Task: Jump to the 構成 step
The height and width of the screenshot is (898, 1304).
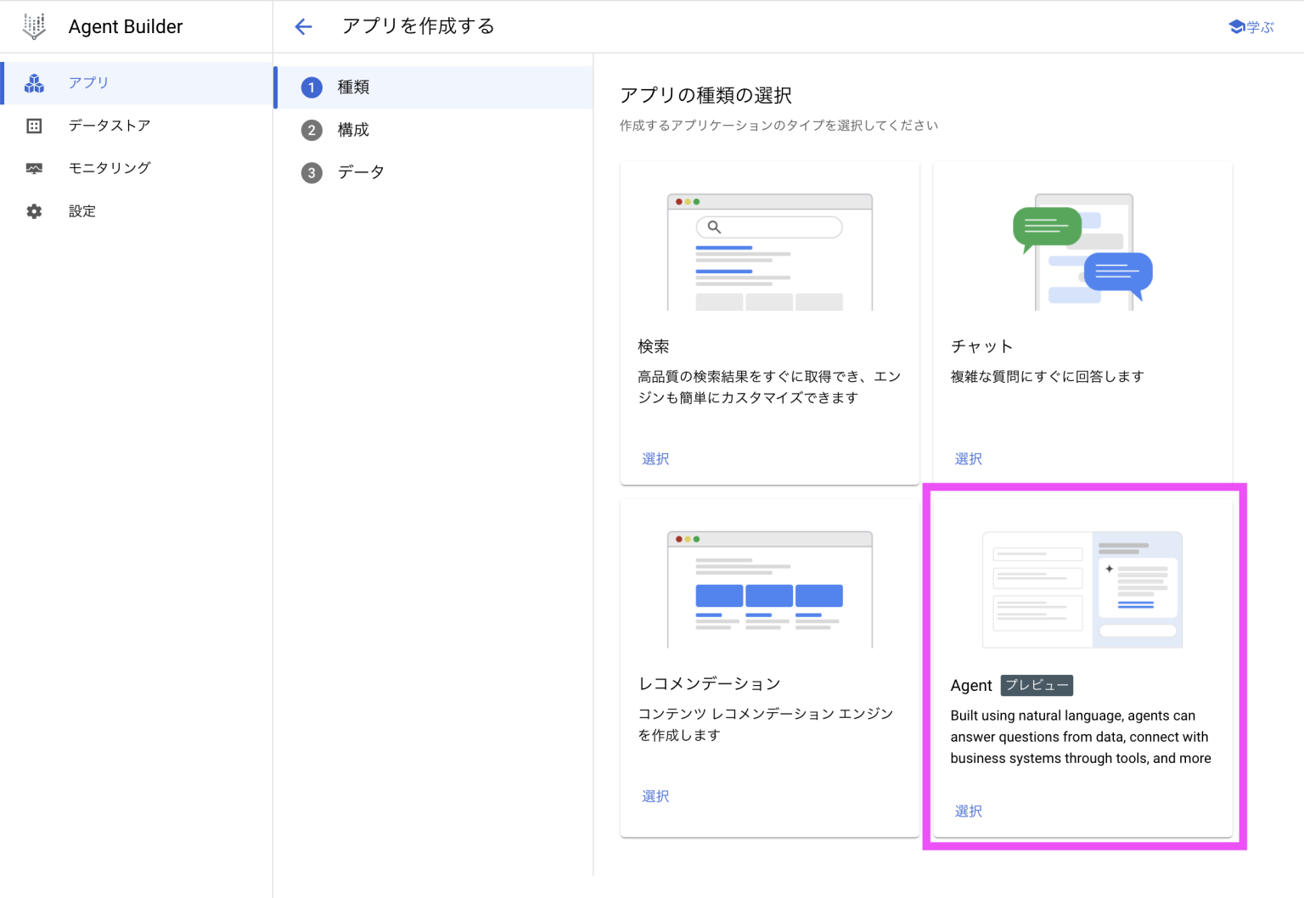Action: point(352,129)
